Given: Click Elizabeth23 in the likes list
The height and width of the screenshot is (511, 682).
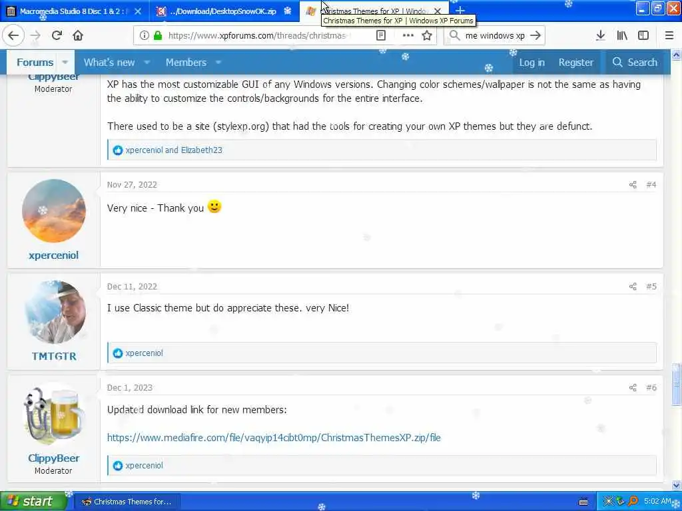Looking at the screenshot, I should [x=201, y=150].
